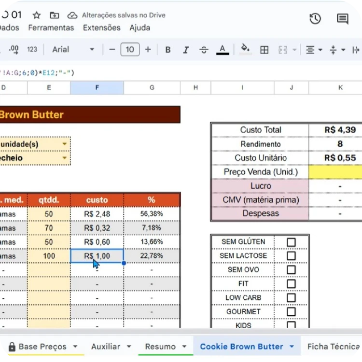Select column G header
Viewport: 362px width, 362px height.
point(152,87)
